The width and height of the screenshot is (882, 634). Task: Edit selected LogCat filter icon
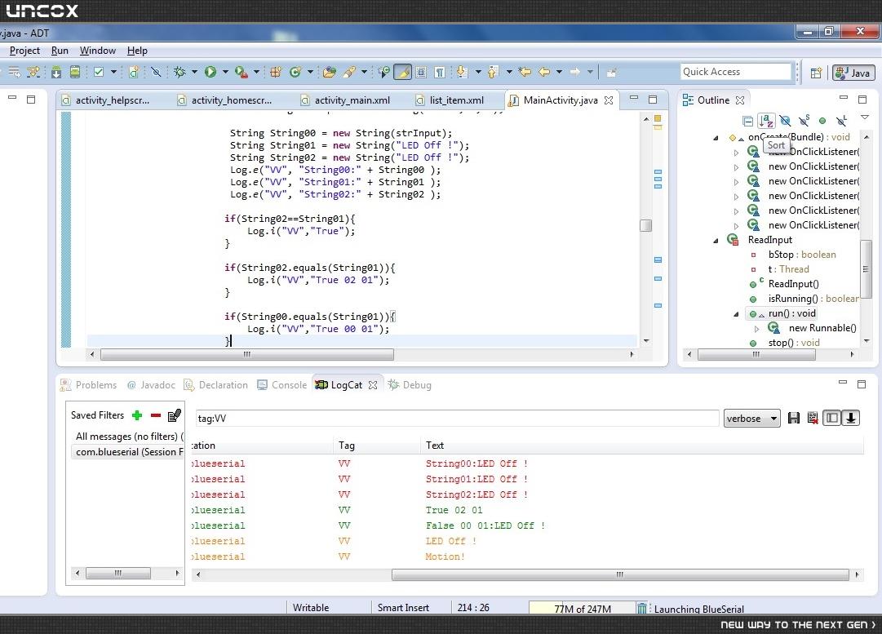[x=175, y=415]
